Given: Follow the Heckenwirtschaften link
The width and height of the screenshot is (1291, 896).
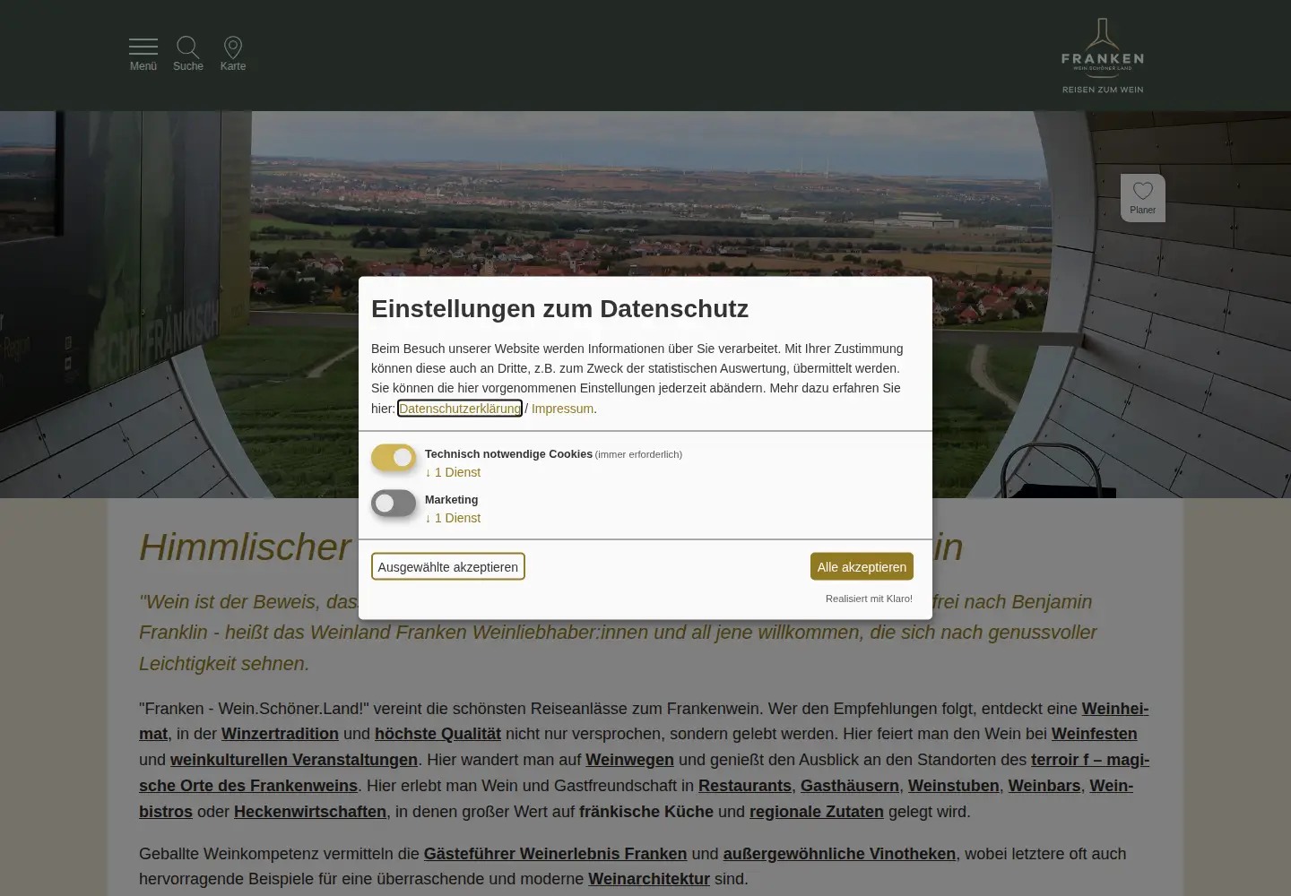Looking at the screenshot, I should (x=310, y=812).
